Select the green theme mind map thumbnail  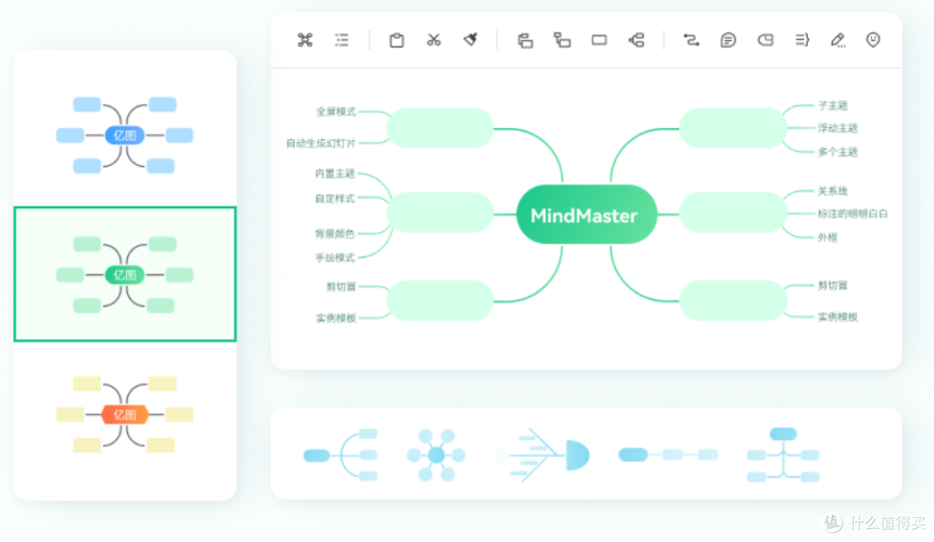click(x=125, y=274)
